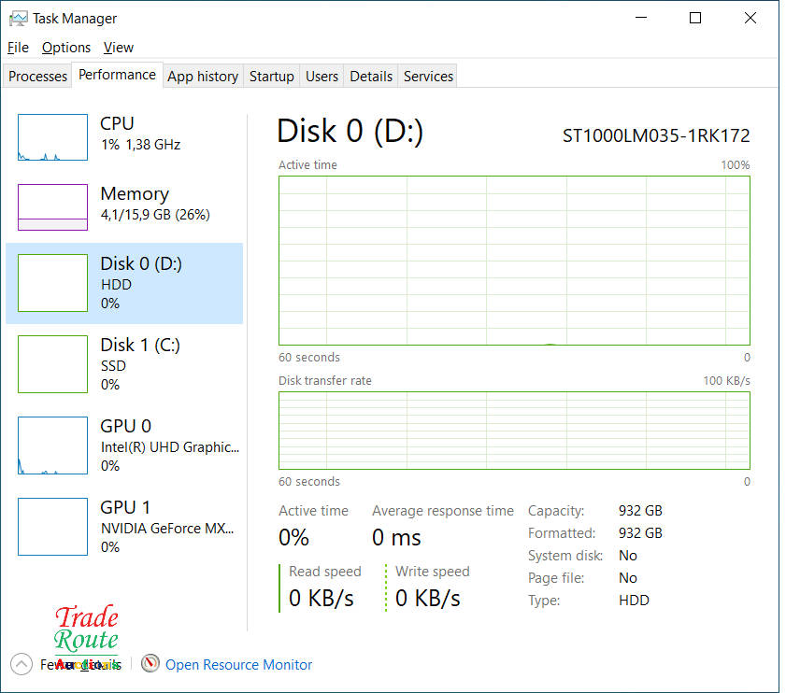Select the CPU mini graph thumbnail
786x693 pixels.
pos(52,137)
